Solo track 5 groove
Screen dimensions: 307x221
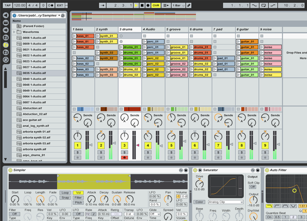(171, 152)
